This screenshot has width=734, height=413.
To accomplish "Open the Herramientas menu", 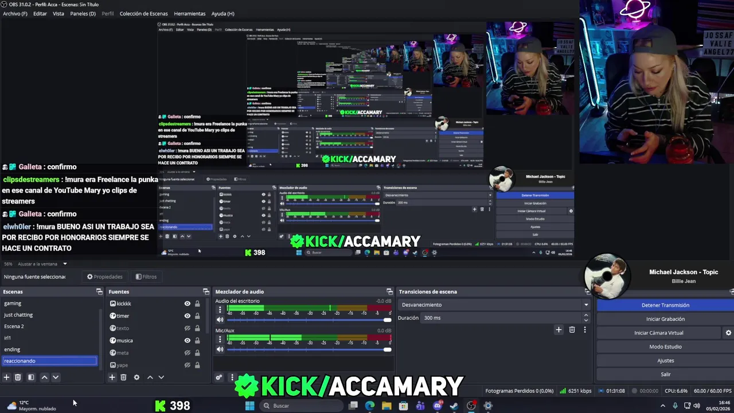I will tap(190, 13).
